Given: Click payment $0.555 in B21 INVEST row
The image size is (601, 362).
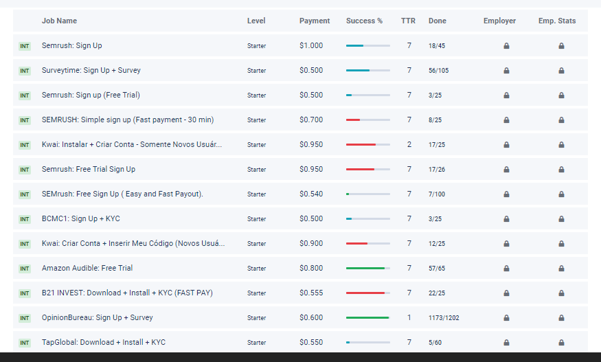Looking at the screenshot, I should [311, 293].
